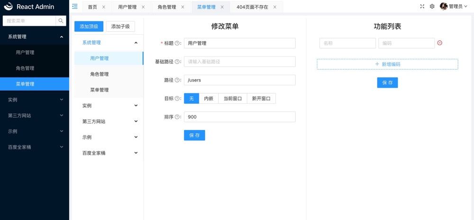The width and height of the screenshot is (474, 220).
Task: Toggle fullscreen mode icon in header
Action: pyautogui.click(x=422, y=6)
